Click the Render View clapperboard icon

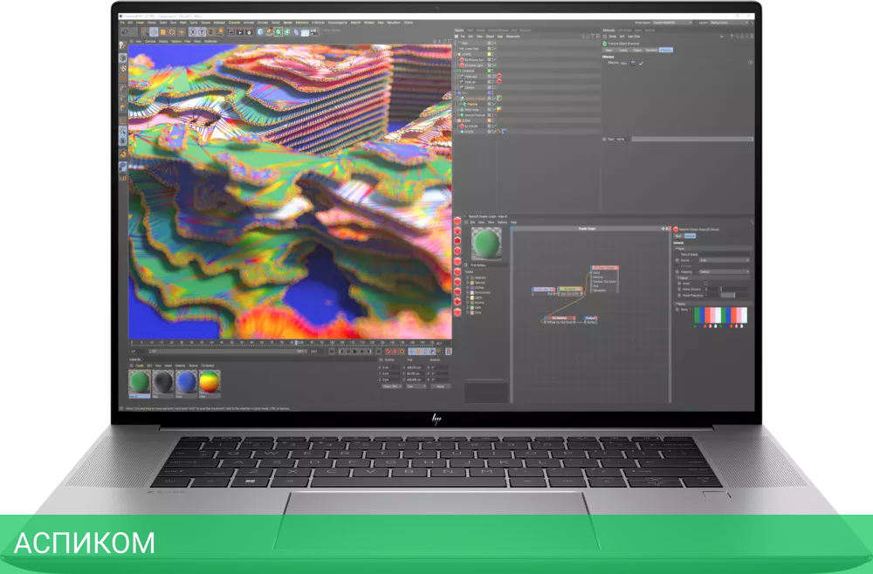[x=231, y=31]
